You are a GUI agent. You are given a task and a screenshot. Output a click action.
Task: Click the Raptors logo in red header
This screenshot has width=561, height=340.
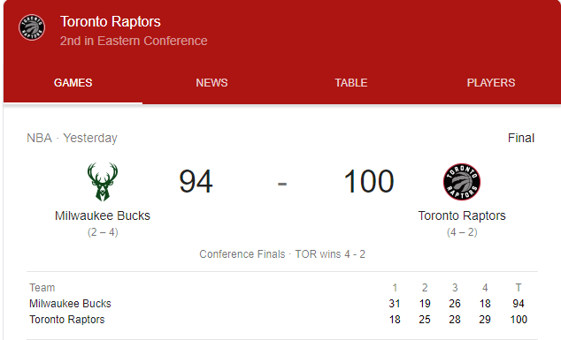click(x=32, y=27)
